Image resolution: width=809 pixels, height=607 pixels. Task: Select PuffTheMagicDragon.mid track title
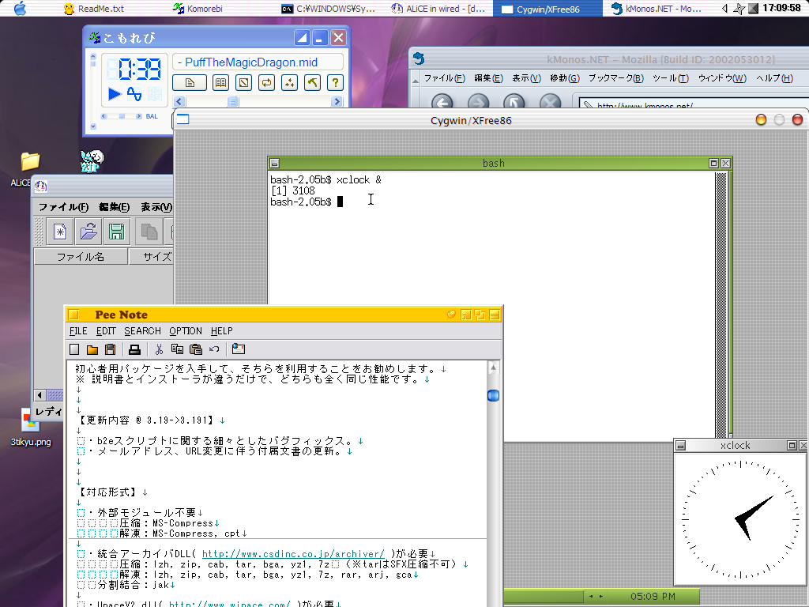[251, 62]
